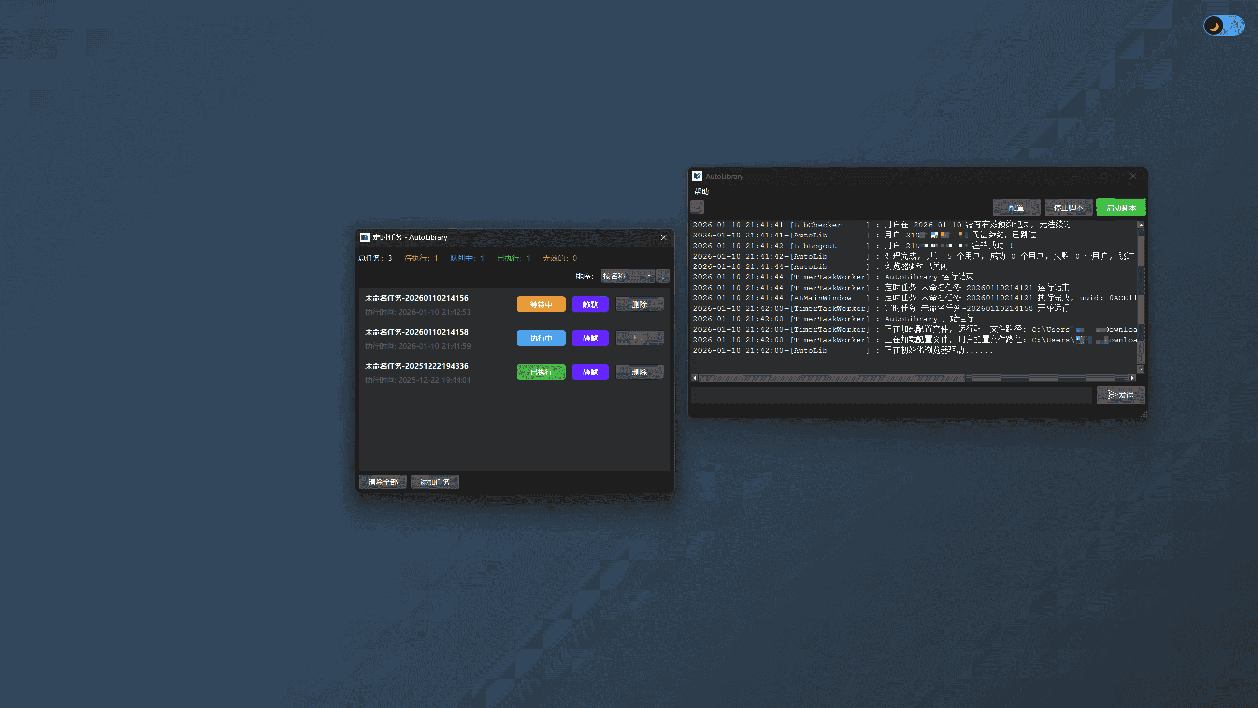Open 配置 configuration button
The height and width of the screenshot is (708, 1258).
pyautogui.click(x=1016, y=207)
